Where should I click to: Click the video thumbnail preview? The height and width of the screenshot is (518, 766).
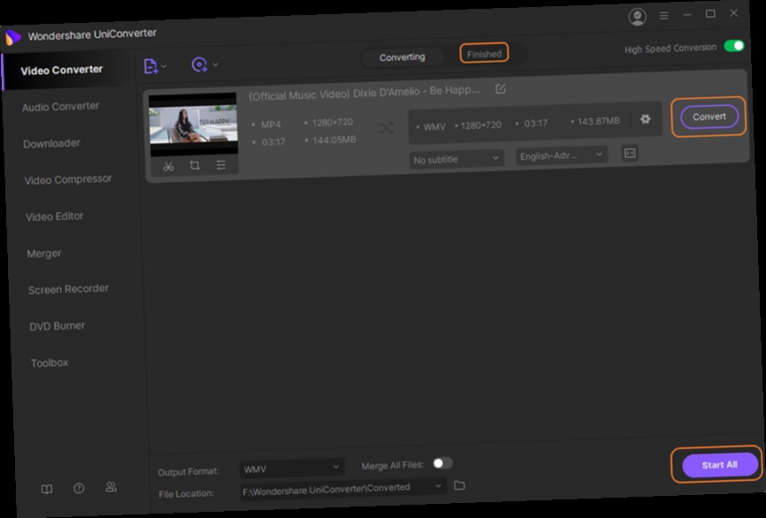193,124
